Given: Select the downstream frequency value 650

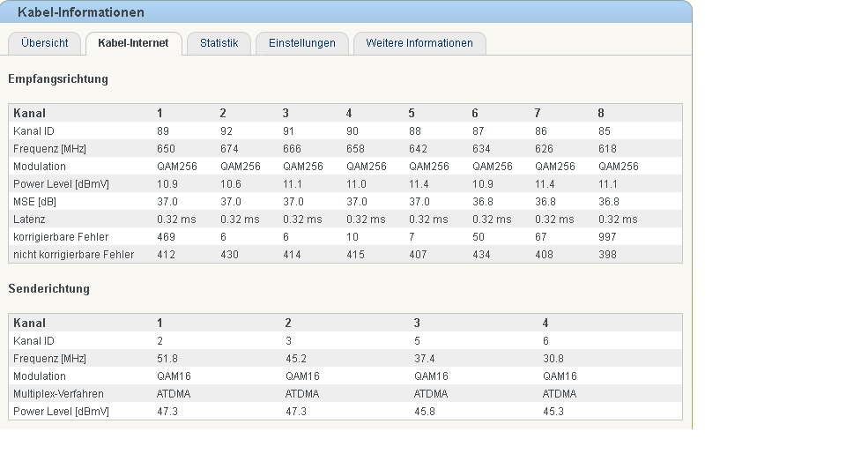Looking at the screenshot, I should pyautogui.click(x=166, y=149).
